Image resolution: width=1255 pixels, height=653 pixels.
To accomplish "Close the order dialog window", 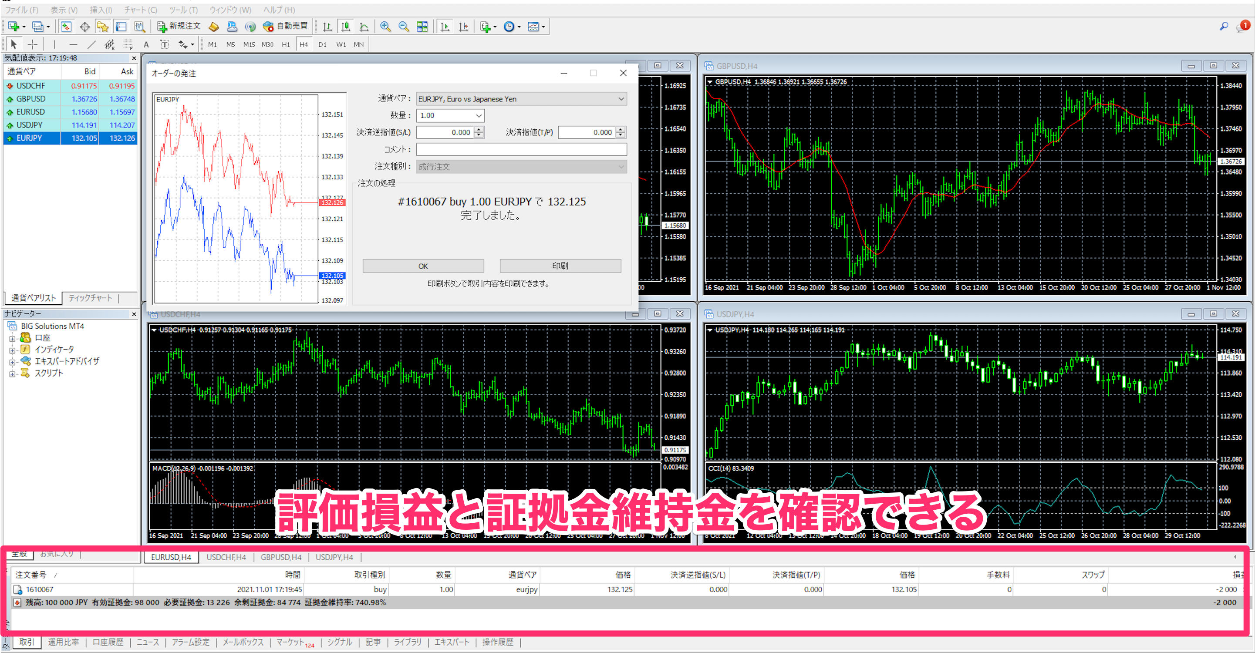I will [x=623, y=73].
